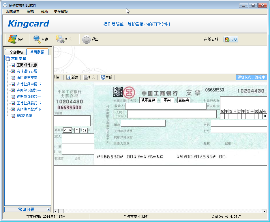Select 实时通付款凭证 template
The height and width of the screenshot is (222, 270).
[x=29, y=109]
